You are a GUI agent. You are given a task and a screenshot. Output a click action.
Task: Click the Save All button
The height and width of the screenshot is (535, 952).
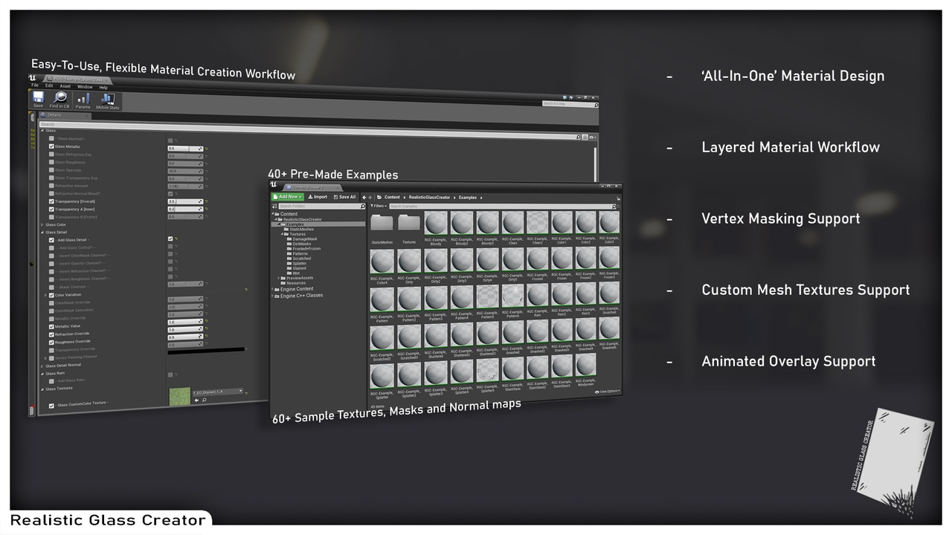click(344, 197)
